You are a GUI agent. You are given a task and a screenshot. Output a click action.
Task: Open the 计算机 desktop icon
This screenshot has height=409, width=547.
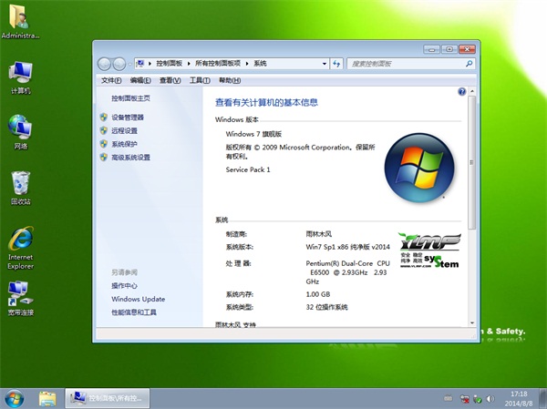point(21,77)
